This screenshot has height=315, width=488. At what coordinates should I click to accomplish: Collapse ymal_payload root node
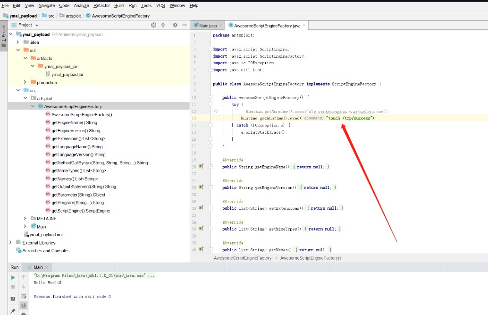click(x=11, y=34)
